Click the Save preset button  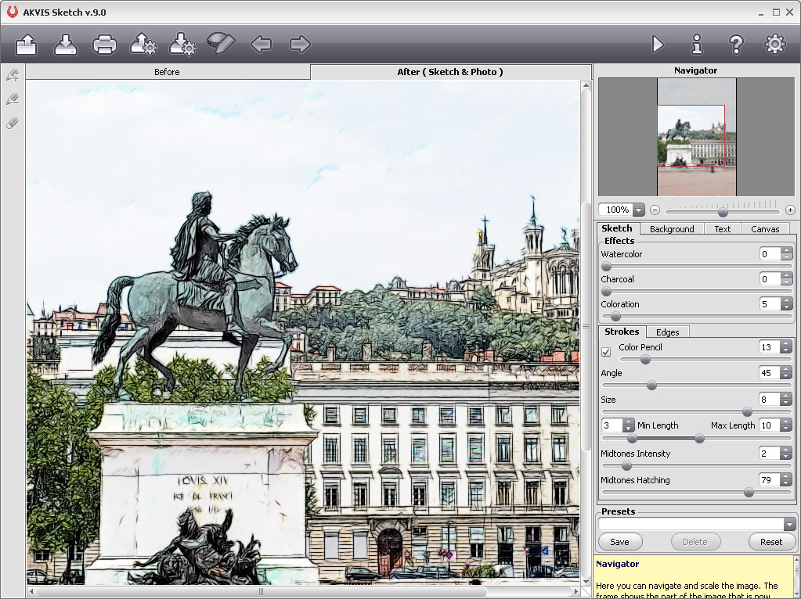pyautogui.click(x=619, y=541)
